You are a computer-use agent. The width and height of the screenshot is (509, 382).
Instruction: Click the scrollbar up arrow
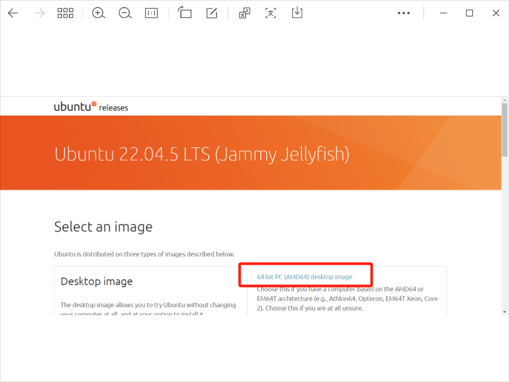[x=504, y=100]
